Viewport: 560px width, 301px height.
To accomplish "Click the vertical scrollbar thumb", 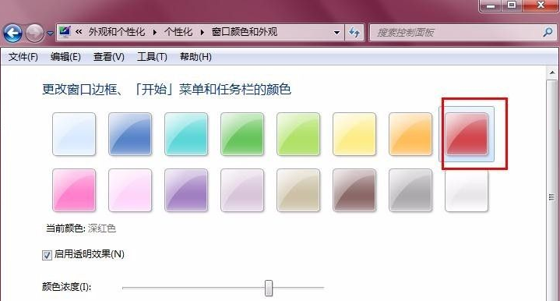I will pyautogui.click(x=552, y=190).
